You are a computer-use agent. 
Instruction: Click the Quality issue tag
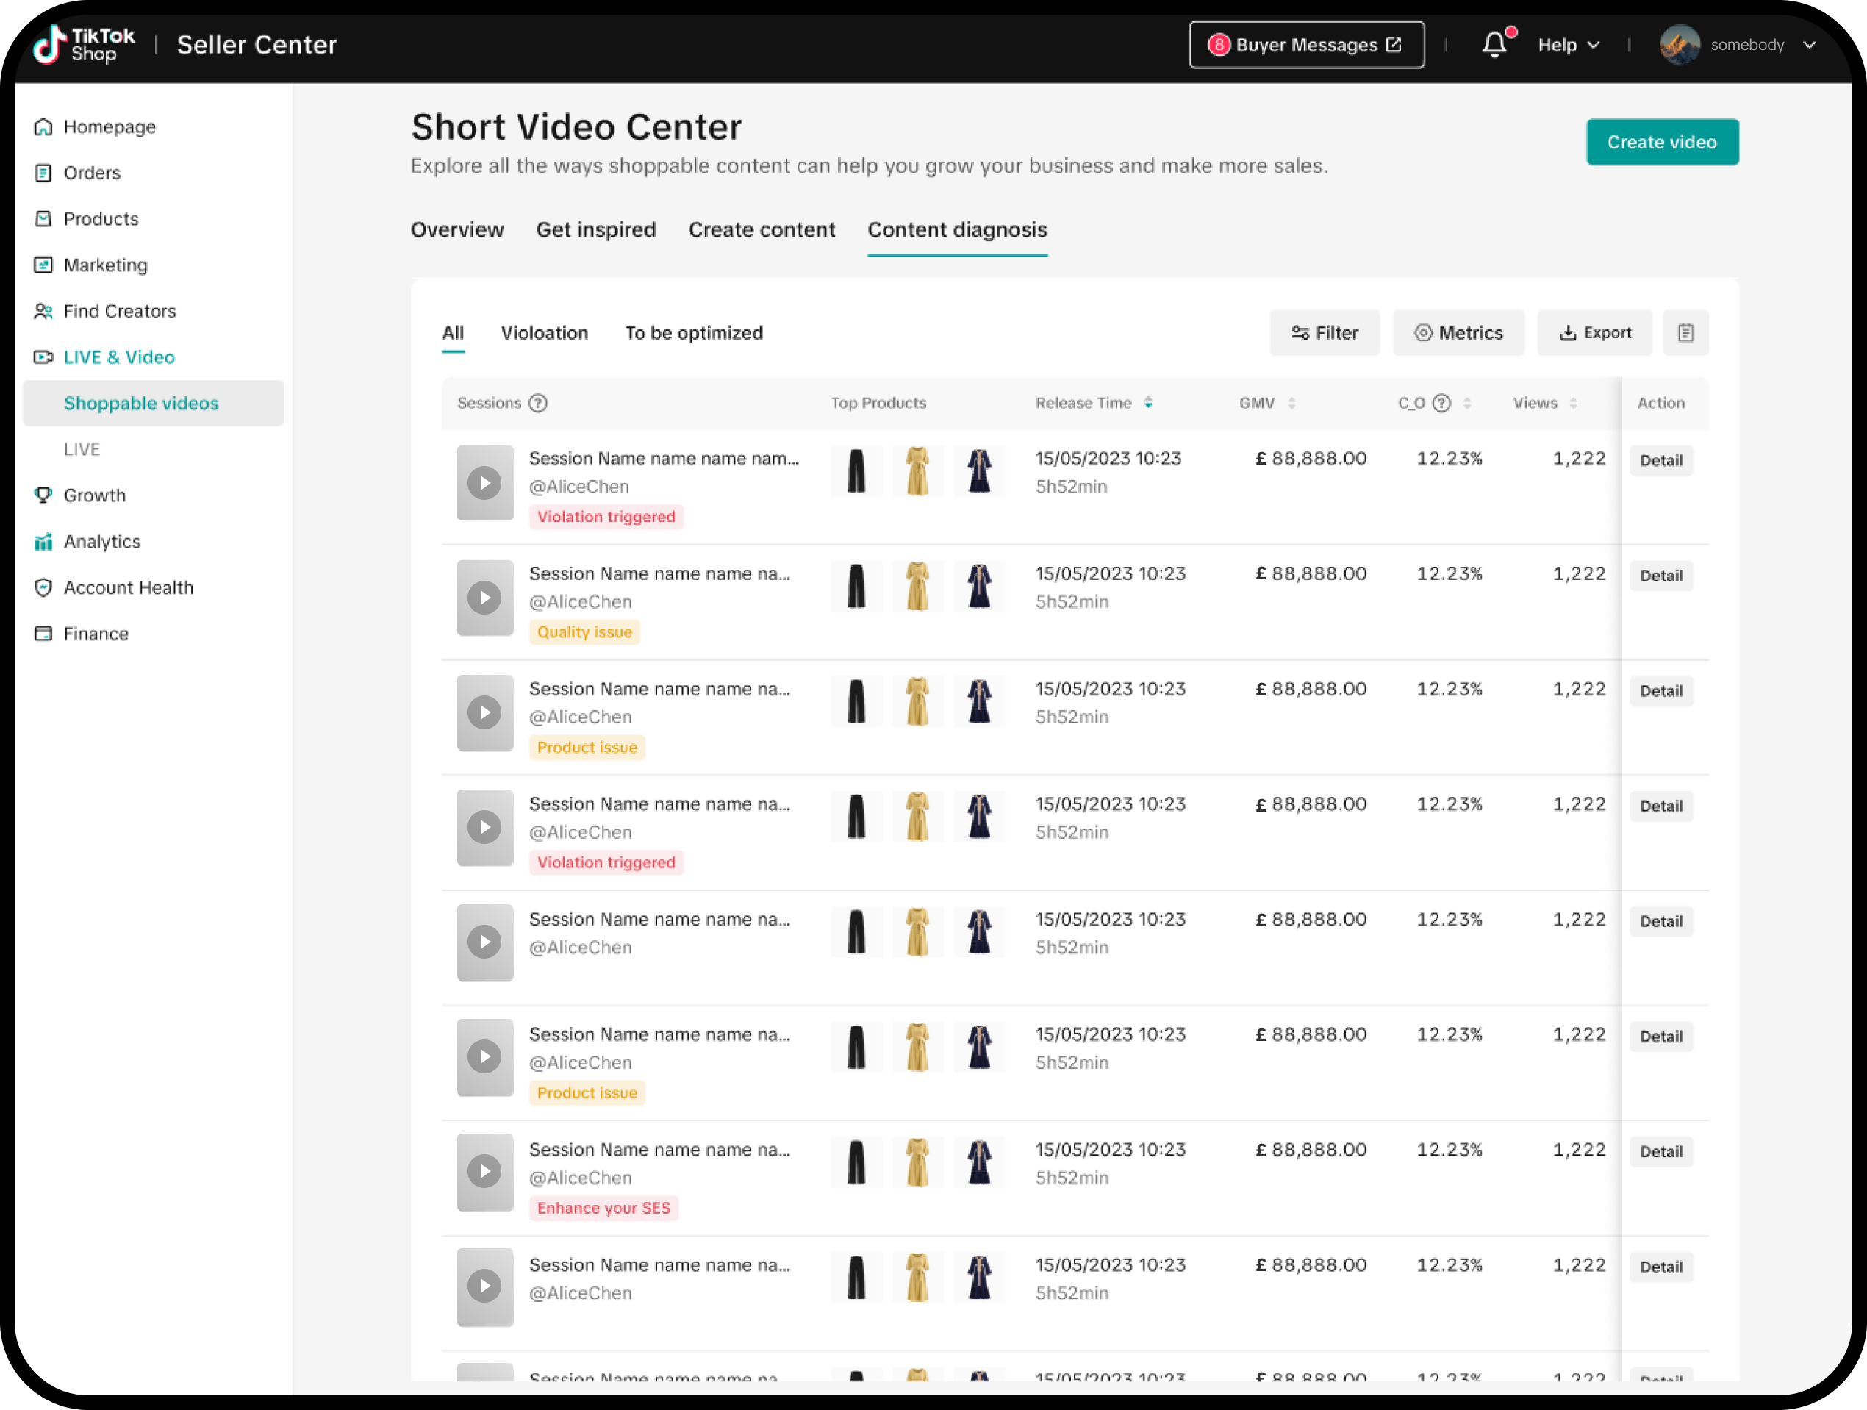tap(585, 632)
